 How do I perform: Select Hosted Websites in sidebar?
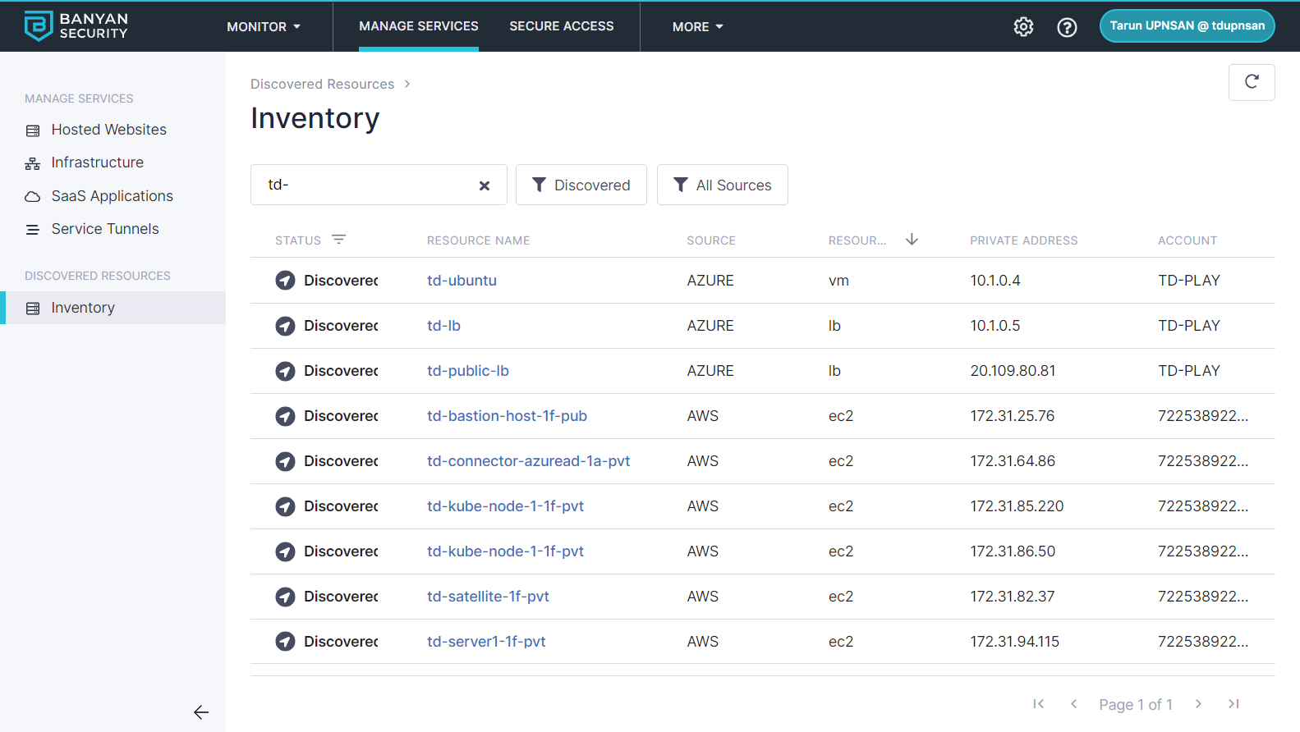click(x=108, y=130)
